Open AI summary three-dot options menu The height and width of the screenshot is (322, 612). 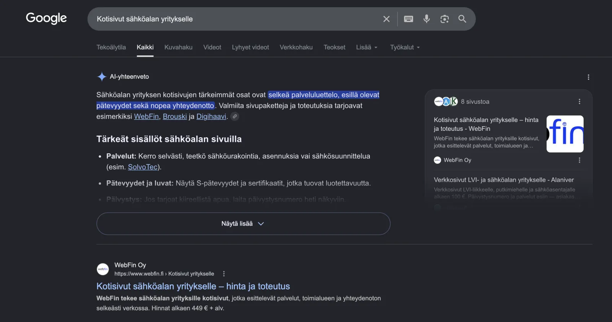(588, 77)
